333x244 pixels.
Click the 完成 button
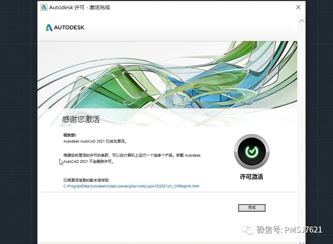click(252, 208)
